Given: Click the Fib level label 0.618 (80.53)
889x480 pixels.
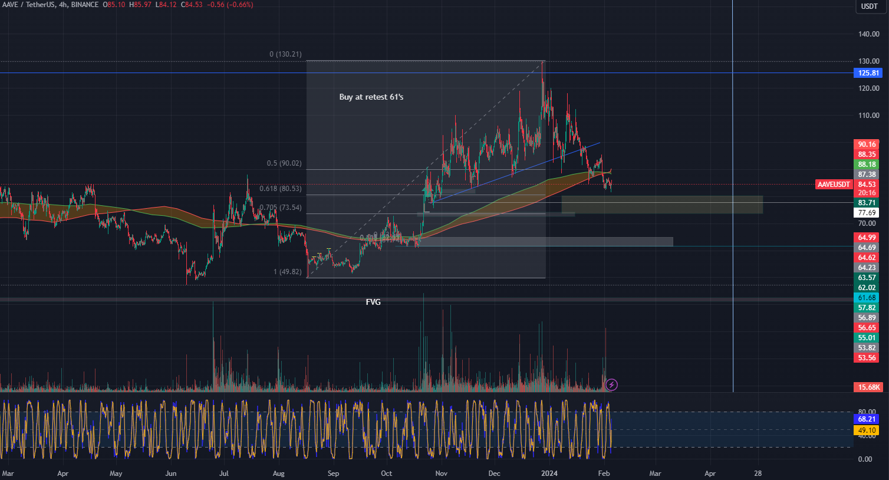Looking at the screenshot, I should [x=281, y=189].
